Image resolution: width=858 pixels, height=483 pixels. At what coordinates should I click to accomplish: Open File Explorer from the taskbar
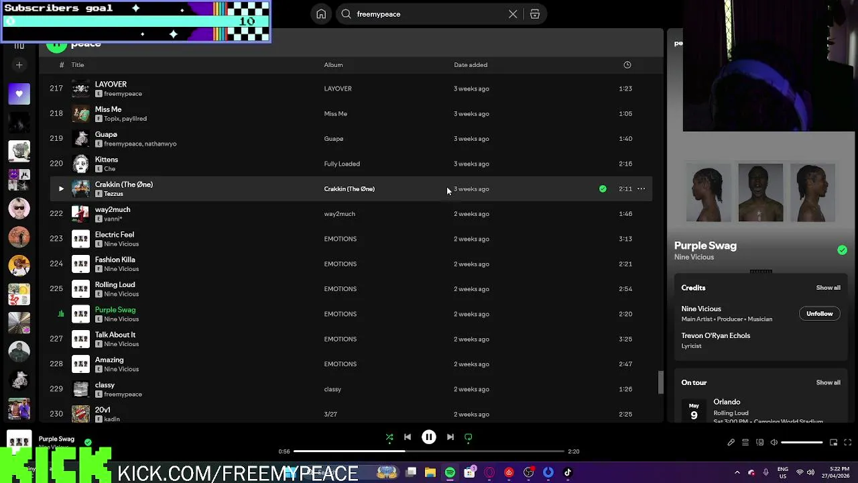(430, 472)
